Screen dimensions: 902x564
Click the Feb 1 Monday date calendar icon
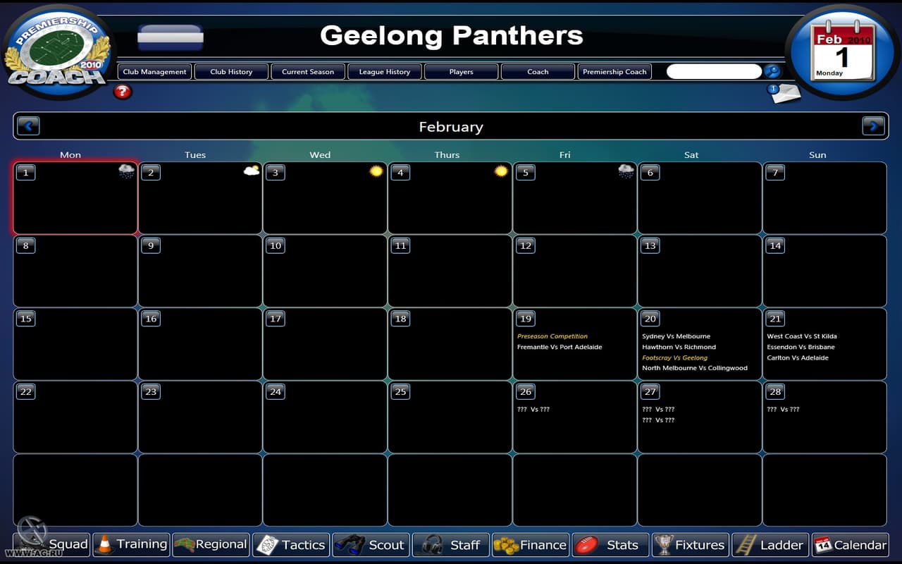843,52
